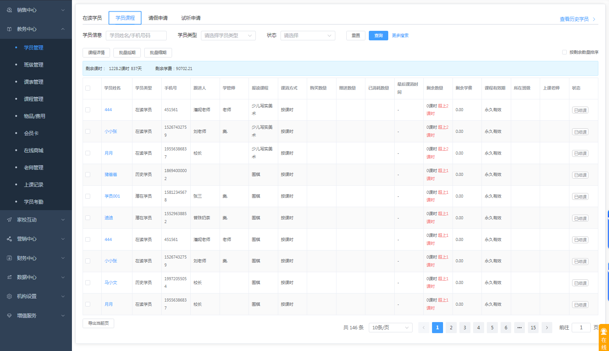Expand the 财务中心 sidebar menu

coord(63,258)
